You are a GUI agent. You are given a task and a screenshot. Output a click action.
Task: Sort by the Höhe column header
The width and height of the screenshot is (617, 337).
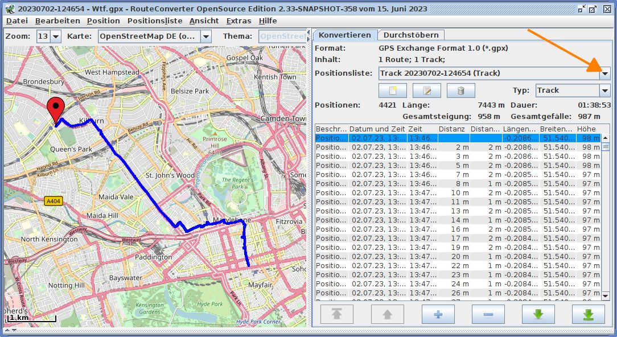tap(586, 129)
